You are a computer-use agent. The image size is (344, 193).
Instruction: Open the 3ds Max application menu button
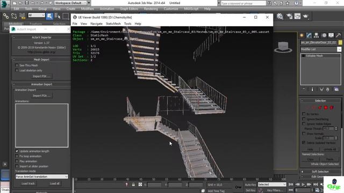click(x=4, y=5)
